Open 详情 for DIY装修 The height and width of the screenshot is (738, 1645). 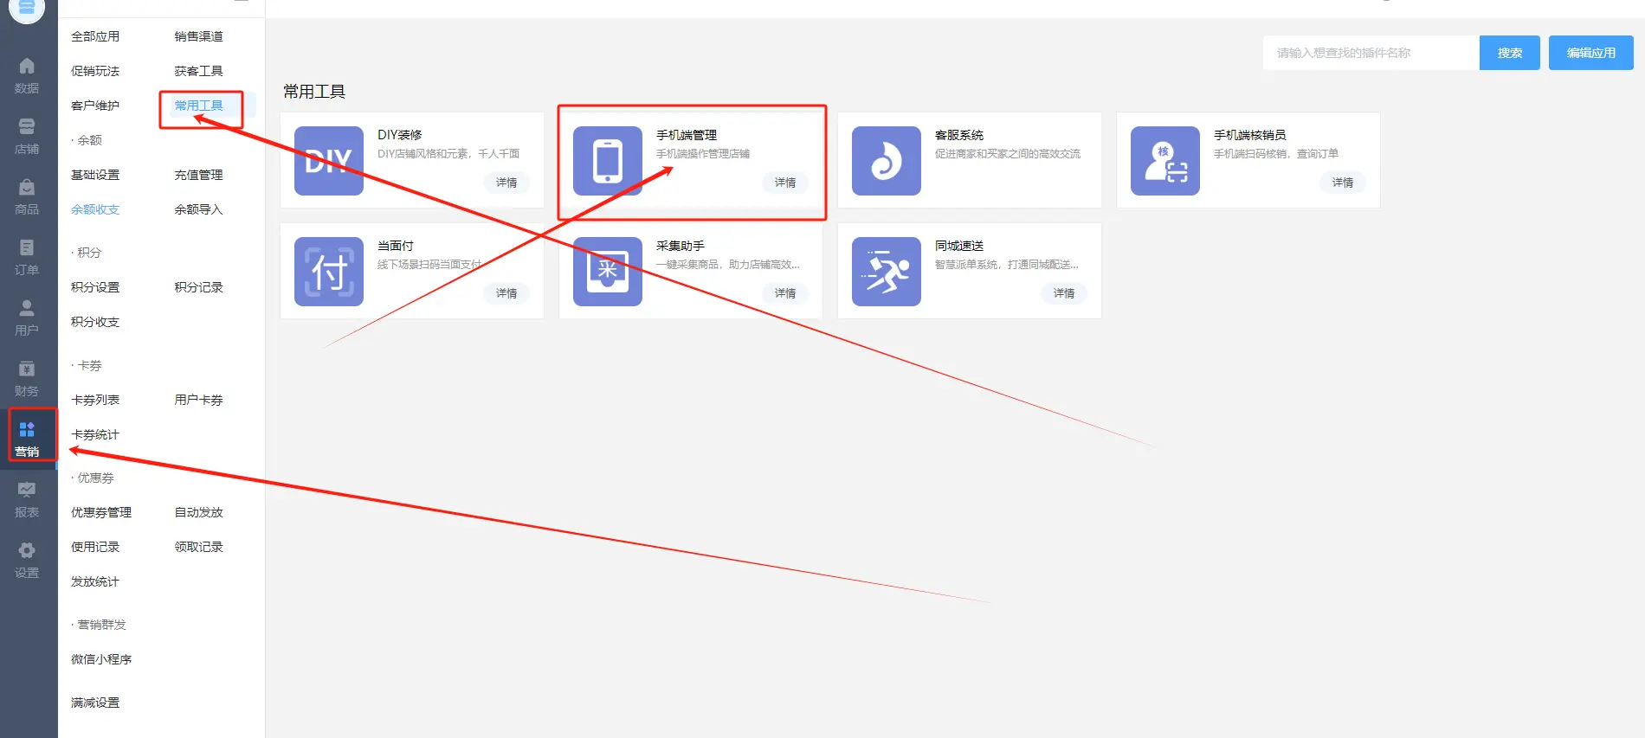506,183
